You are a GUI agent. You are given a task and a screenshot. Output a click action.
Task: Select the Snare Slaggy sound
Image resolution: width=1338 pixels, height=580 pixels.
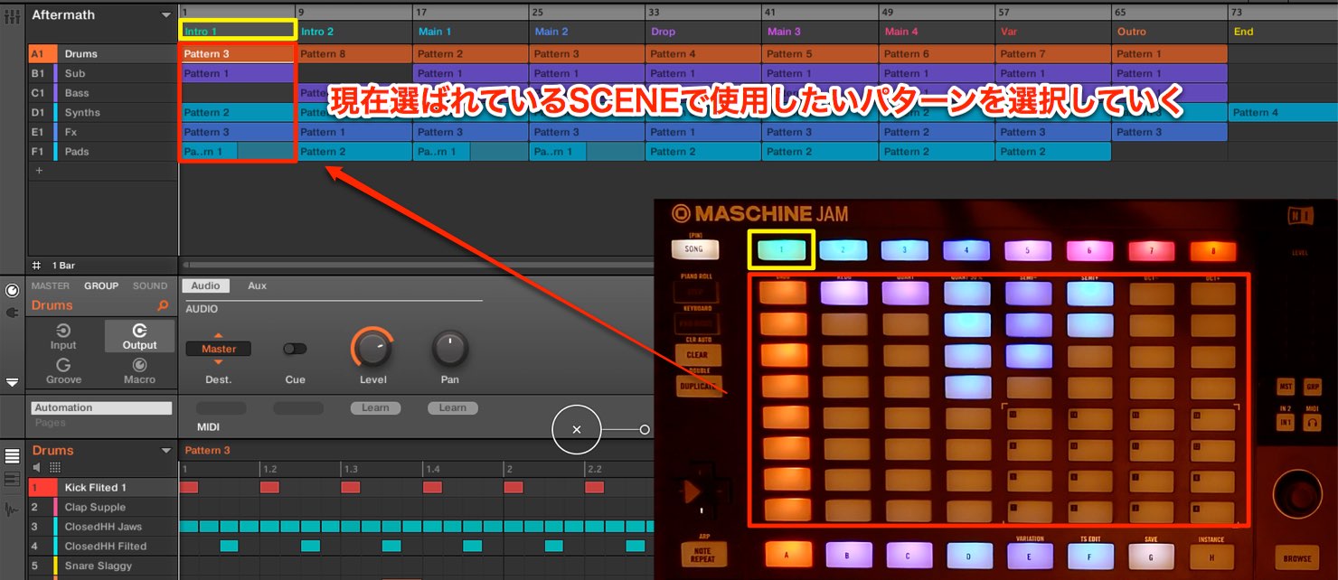click(x=98, y=566)
